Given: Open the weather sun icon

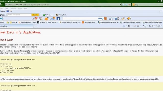Looking at the screenshot, I should click(x=46, y=19).
